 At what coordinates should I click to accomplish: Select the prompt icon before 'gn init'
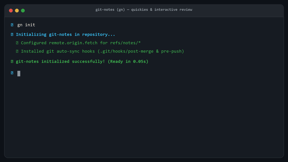coord(12,25)
